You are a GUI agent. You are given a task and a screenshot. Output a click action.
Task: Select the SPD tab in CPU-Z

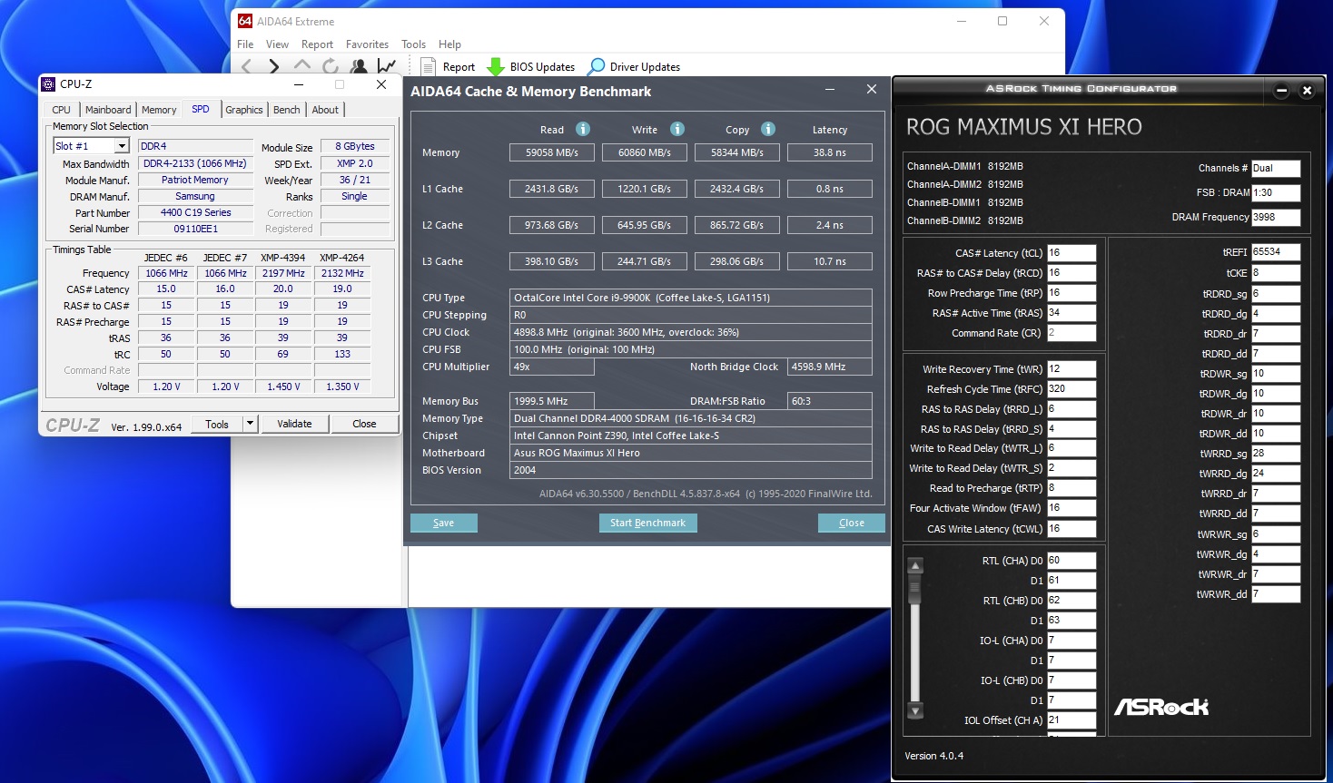click(x=201, y=109)
